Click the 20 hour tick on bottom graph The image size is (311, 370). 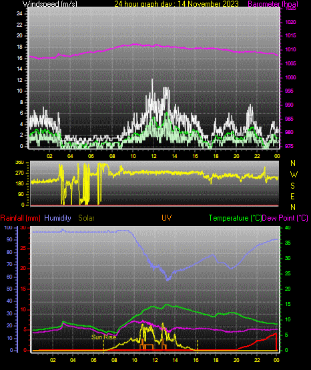(x=236, y=360)
